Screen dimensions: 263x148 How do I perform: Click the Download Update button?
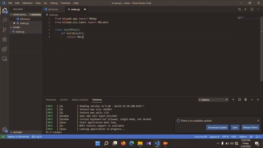pos(217,127)
